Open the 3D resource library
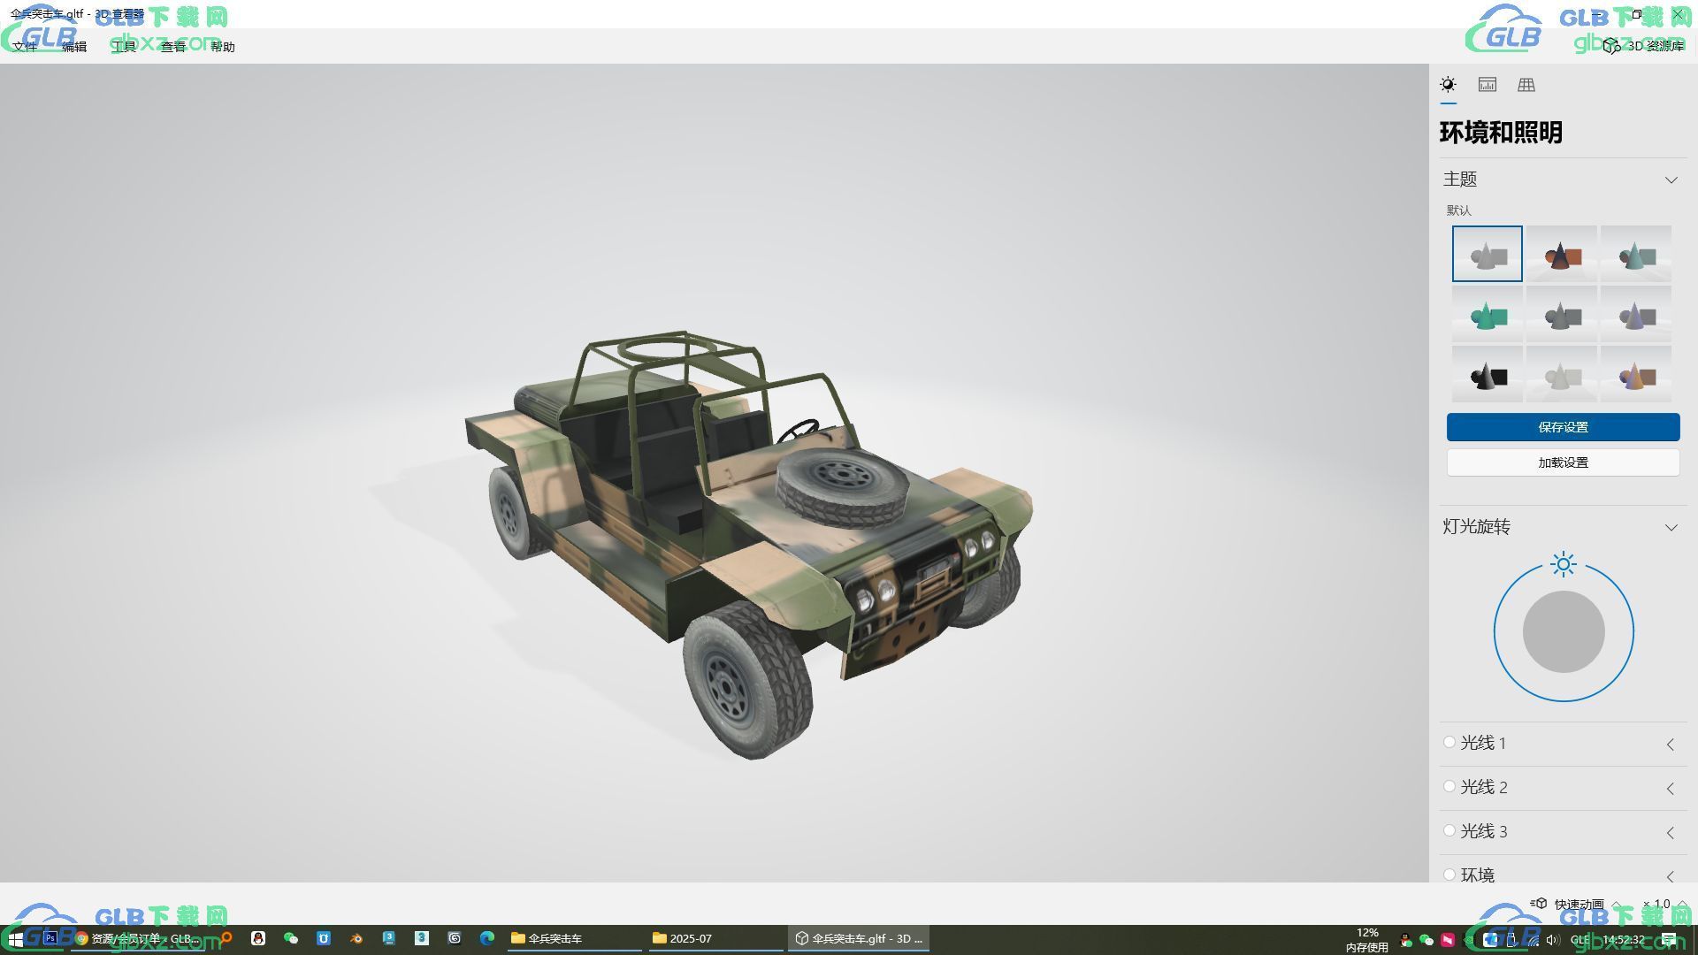1698x955 pixels. click(1645, 46)
